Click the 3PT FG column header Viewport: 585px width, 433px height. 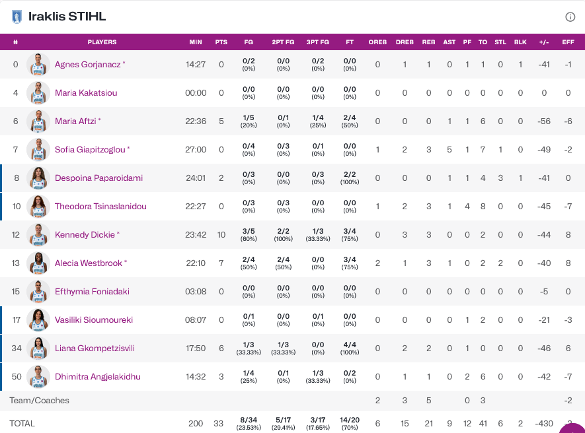[317, 42]
